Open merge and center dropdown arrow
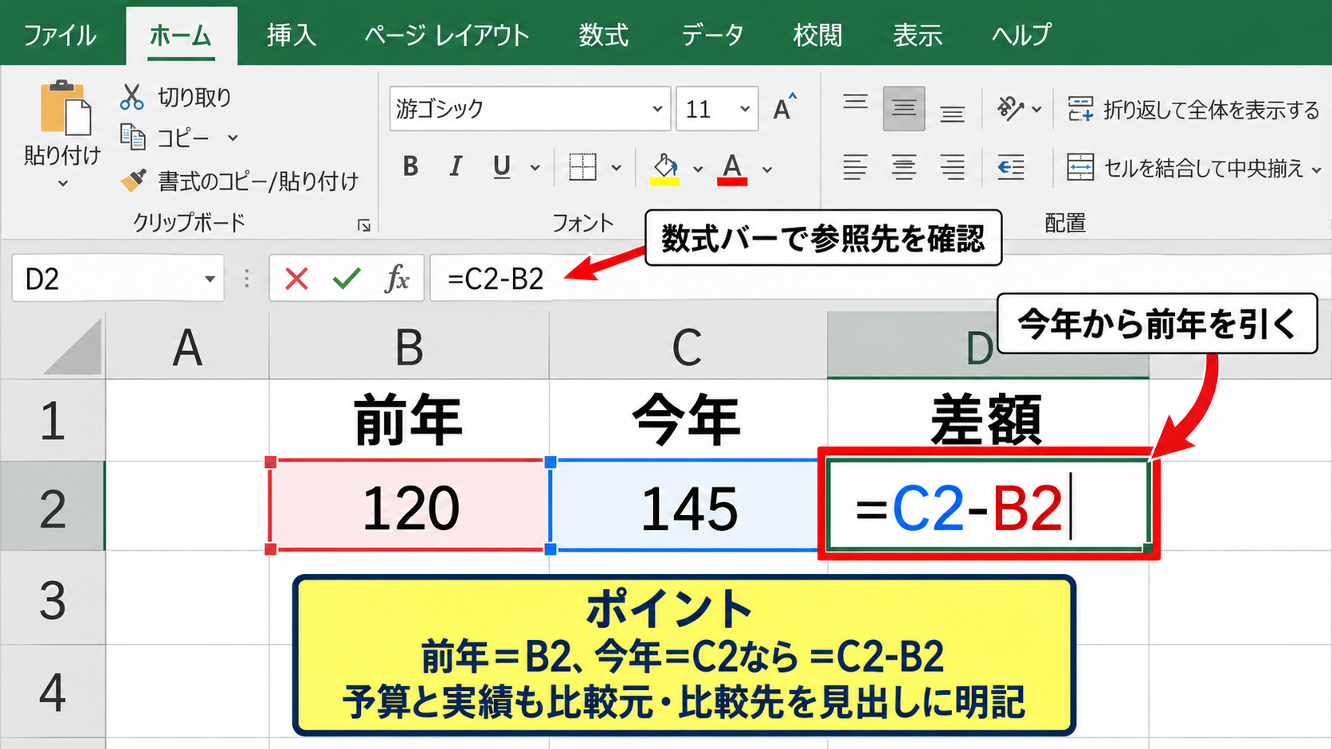This screenshot has width=1332, height=749. pos(1316,170)
